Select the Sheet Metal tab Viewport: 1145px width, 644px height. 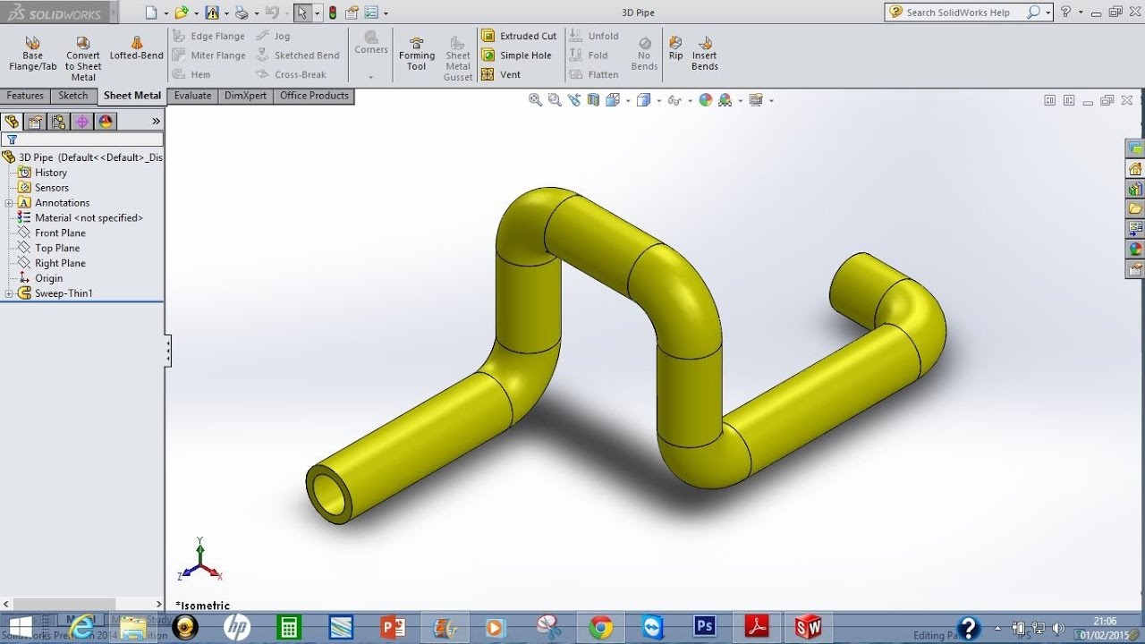[x=132, y=96]
